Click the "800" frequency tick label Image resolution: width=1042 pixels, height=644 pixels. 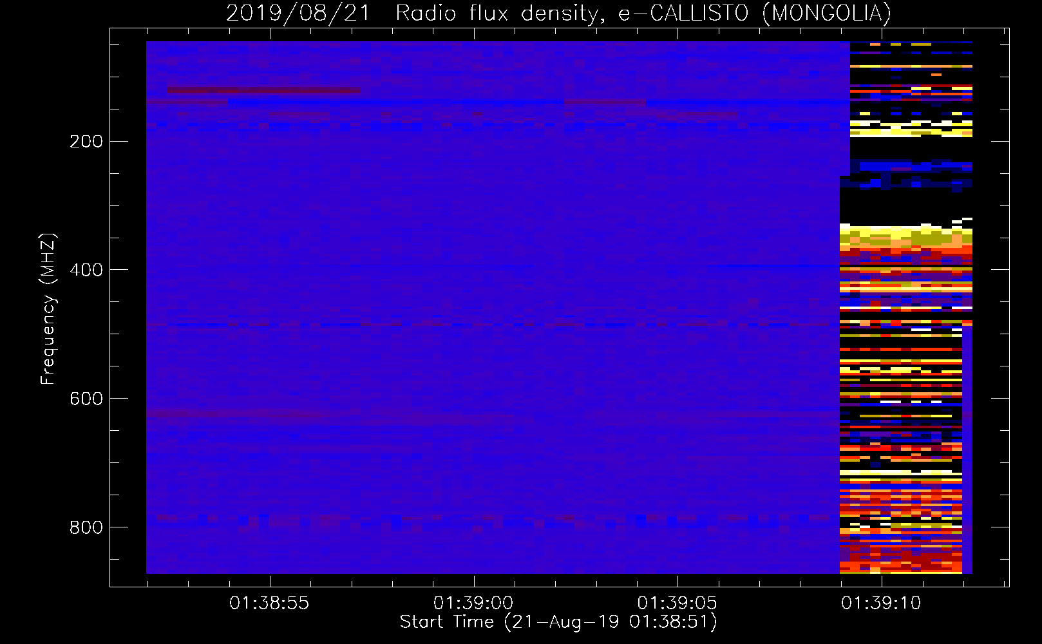tap(86, 527)
